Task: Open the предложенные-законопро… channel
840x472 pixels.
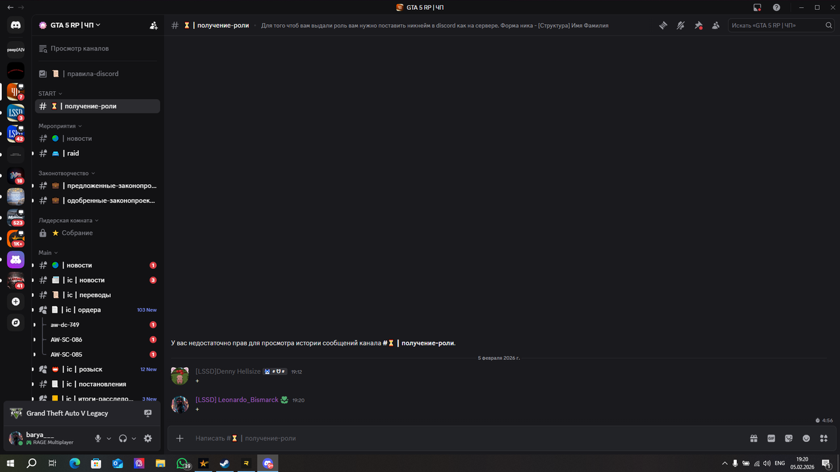Action: click(97, 186)
